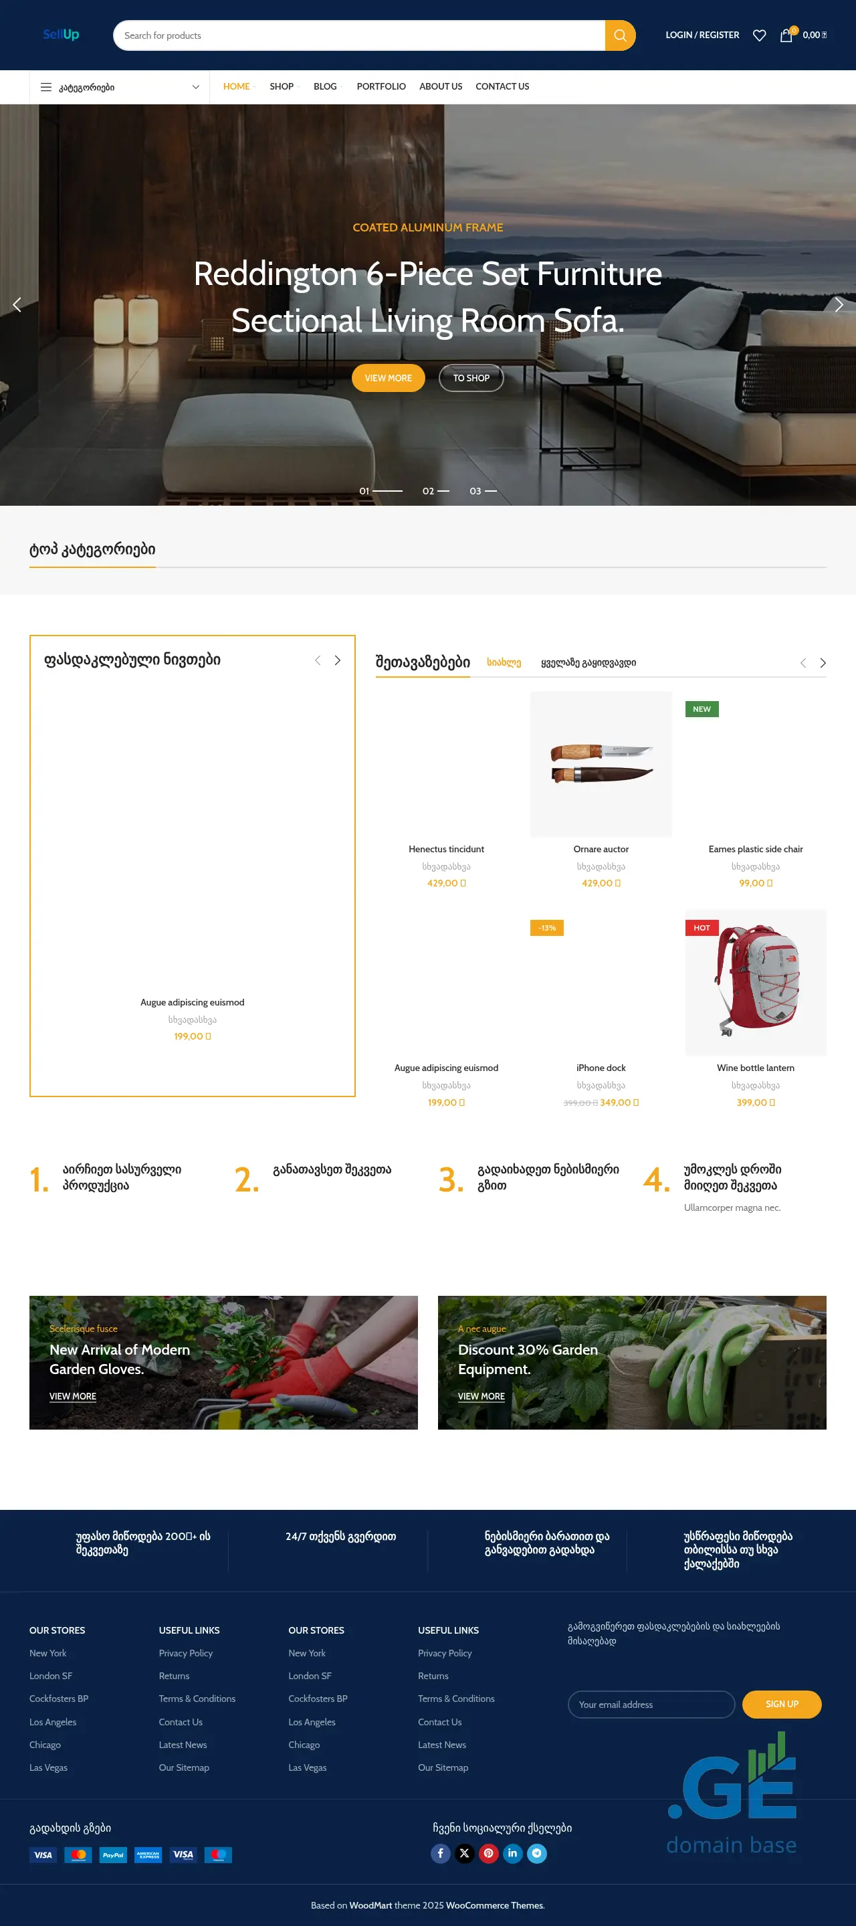Open the Pinterest social icon

click(x=488, y=1852)
